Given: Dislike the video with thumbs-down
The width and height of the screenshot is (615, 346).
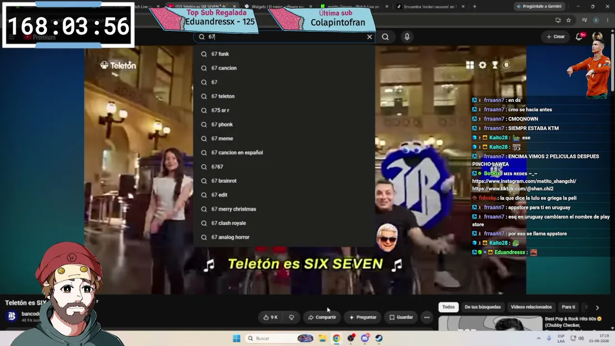Looking at the screenshot, I should 292,317.
